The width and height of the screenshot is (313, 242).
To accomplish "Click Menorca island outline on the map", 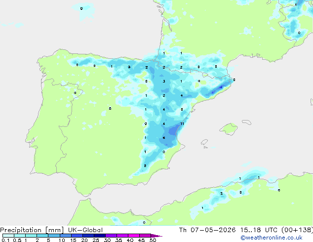I will point(246,122).
